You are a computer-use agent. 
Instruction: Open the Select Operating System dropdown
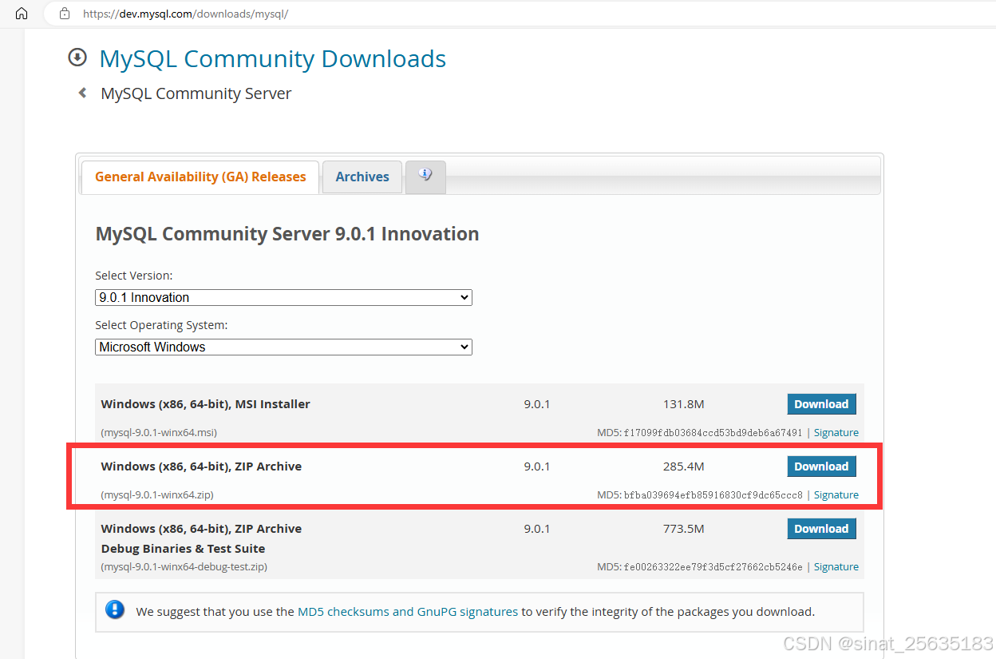tap(283, 347)
